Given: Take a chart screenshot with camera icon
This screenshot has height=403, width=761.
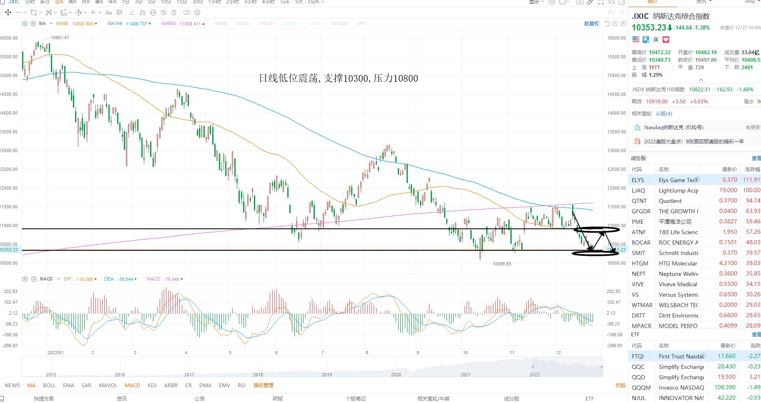Looking at the screenshot, I should [580, 2].
